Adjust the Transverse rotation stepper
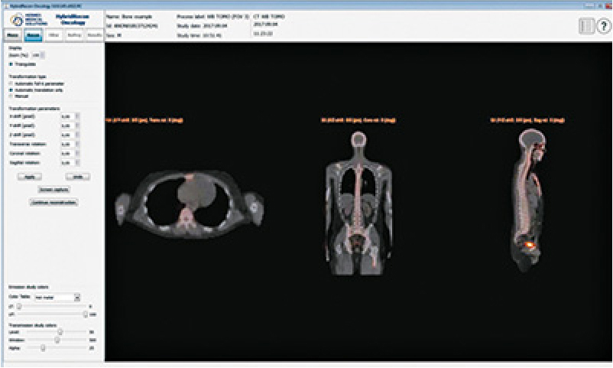 (x=77, y=145)
